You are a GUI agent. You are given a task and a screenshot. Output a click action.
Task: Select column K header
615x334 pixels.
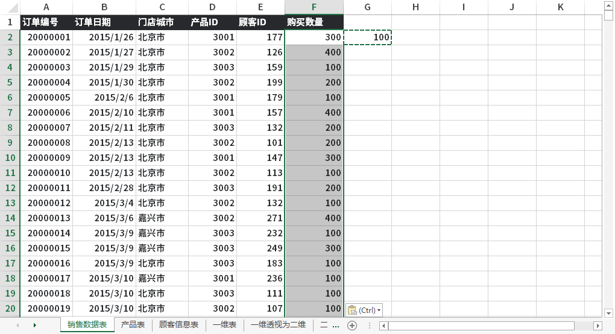click(x=561, y=7)
